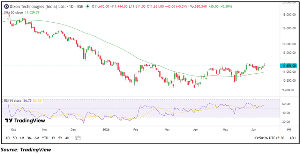Click the high value H11,944.00
Screen dimensions: 300x154
[119, 6]
